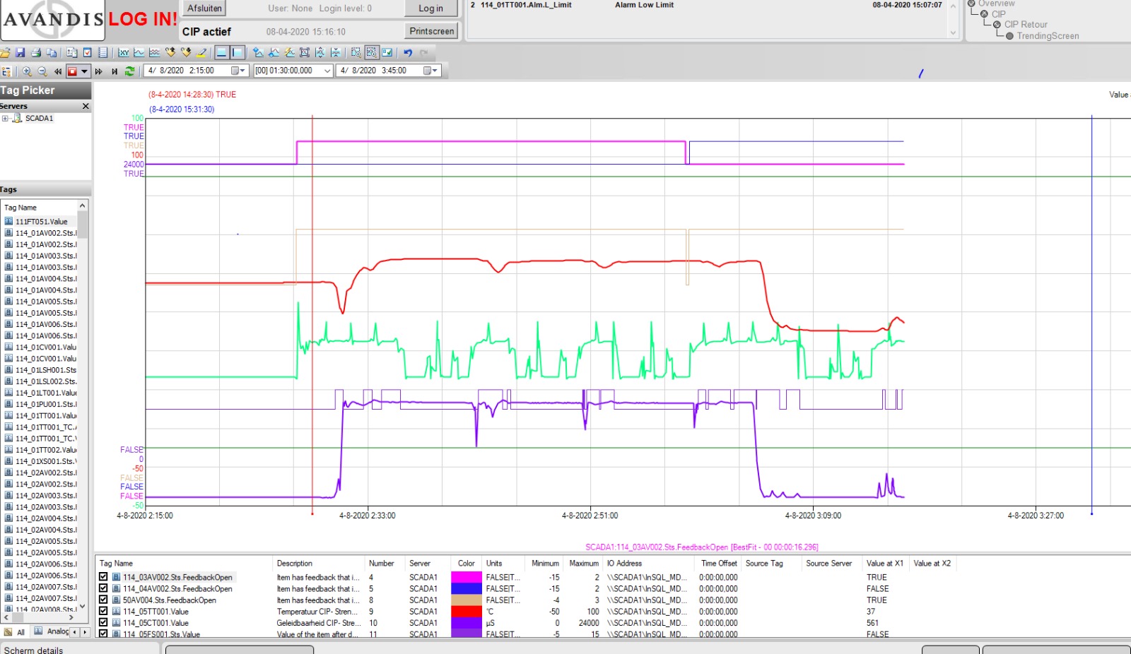Click the Log in button
1131x654 pixels.
pos(430,8)
